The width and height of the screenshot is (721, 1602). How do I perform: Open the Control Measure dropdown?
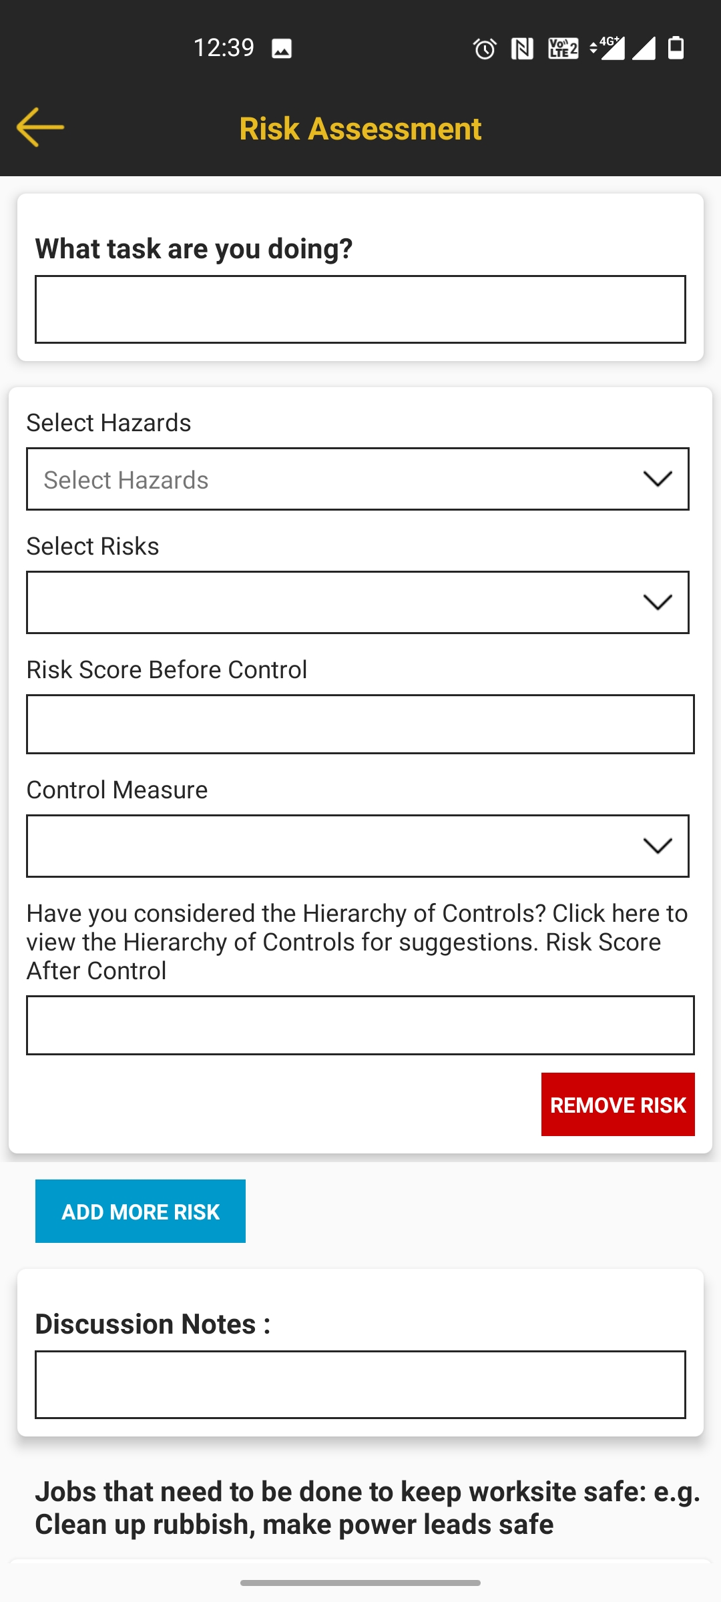pos(359,846)
